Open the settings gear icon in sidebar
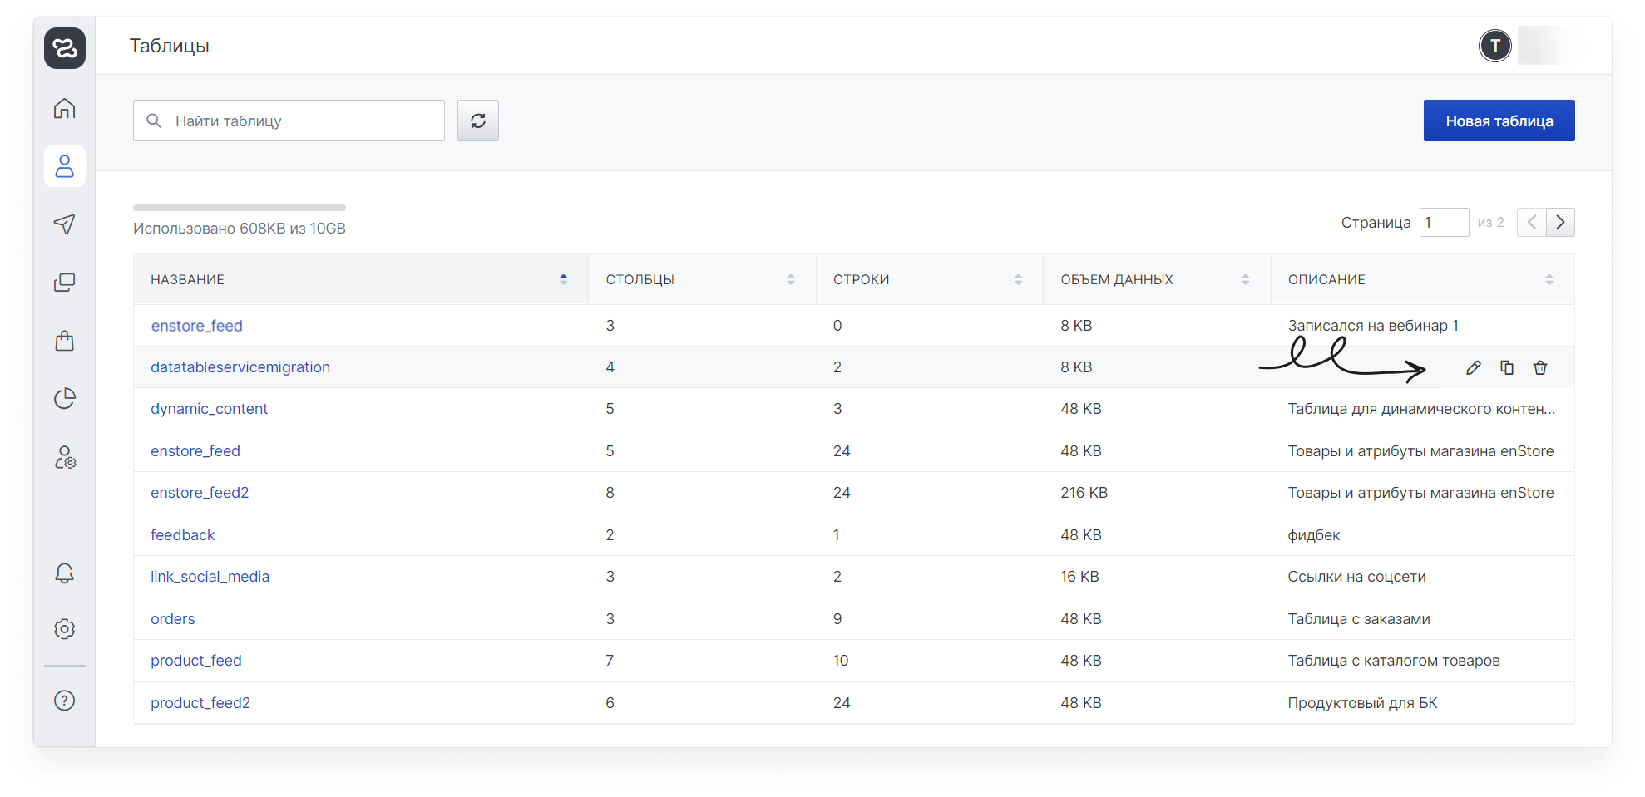Image resolution: width=1645 pixels, height=797 pixels. [65, 629]
